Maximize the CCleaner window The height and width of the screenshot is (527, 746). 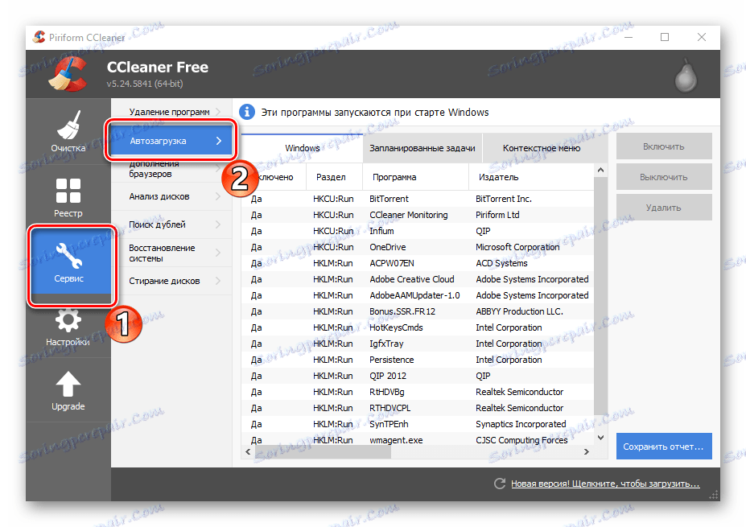tap(665, 37)
